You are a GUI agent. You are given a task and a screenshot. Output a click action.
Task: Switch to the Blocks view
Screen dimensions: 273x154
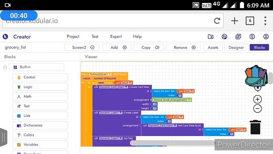click(259, 47)
